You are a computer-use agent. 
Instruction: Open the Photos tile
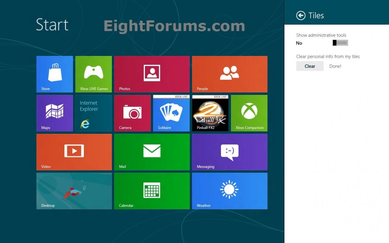coord(152,74)
